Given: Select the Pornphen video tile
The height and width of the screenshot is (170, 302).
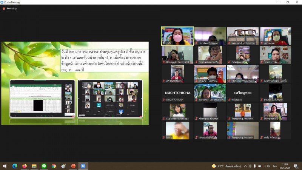Looking at the screenshot, I should click(276, 111).
